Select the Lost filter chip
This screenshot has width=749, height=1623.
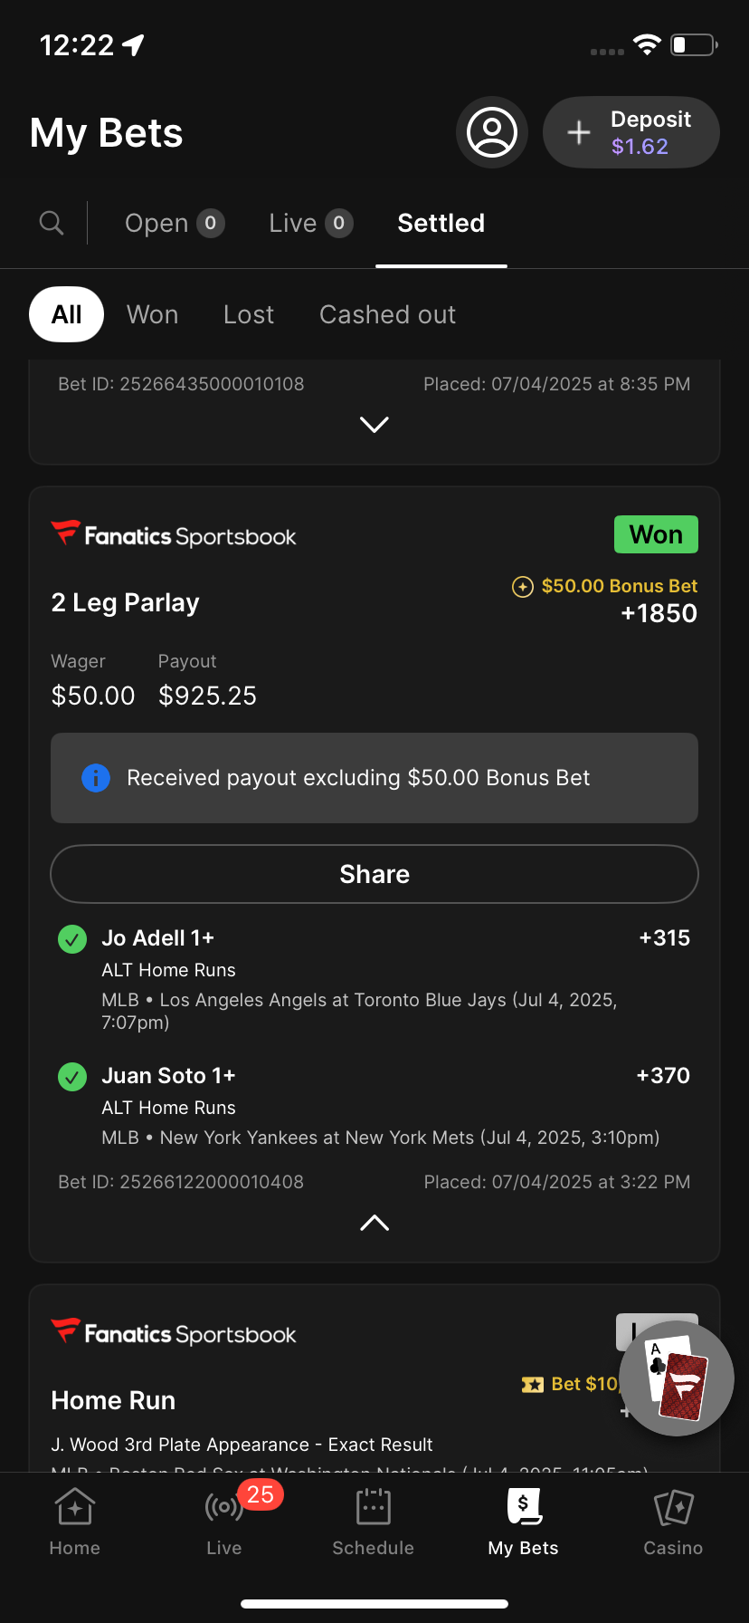tap(249, 314)
